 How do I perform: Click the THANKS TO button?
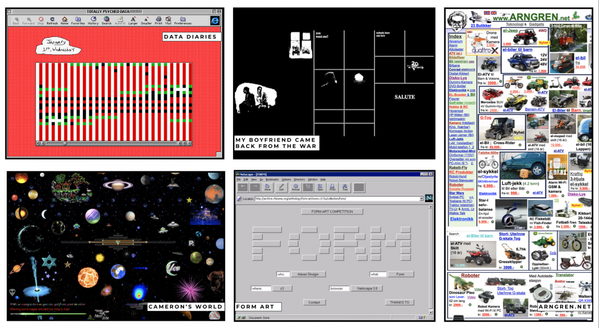(399, 302)
